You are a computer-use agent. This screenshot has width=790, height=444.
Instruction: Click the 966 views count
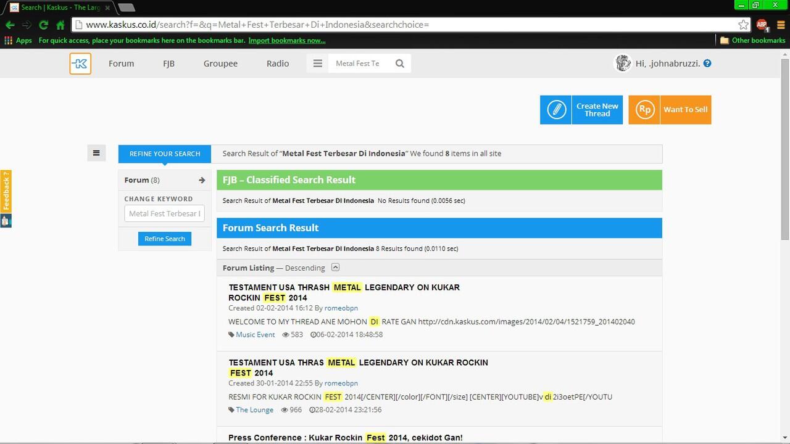[291, 409]
